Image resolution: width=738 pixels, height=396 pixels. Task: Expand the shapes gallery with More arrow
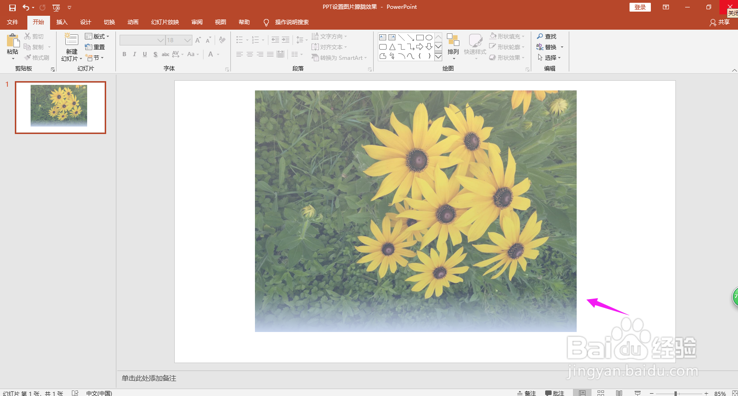click(x=438, y=57)
